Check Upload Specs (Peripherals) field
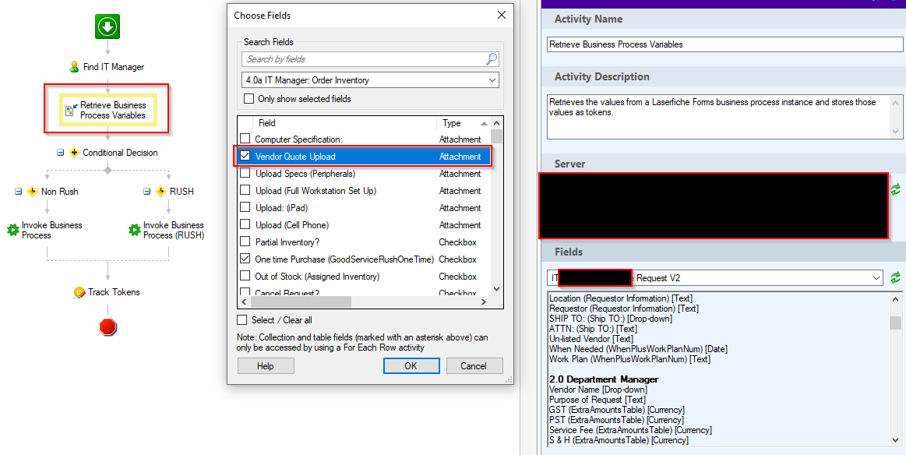The image size is (906, 455). pos(245,174)
